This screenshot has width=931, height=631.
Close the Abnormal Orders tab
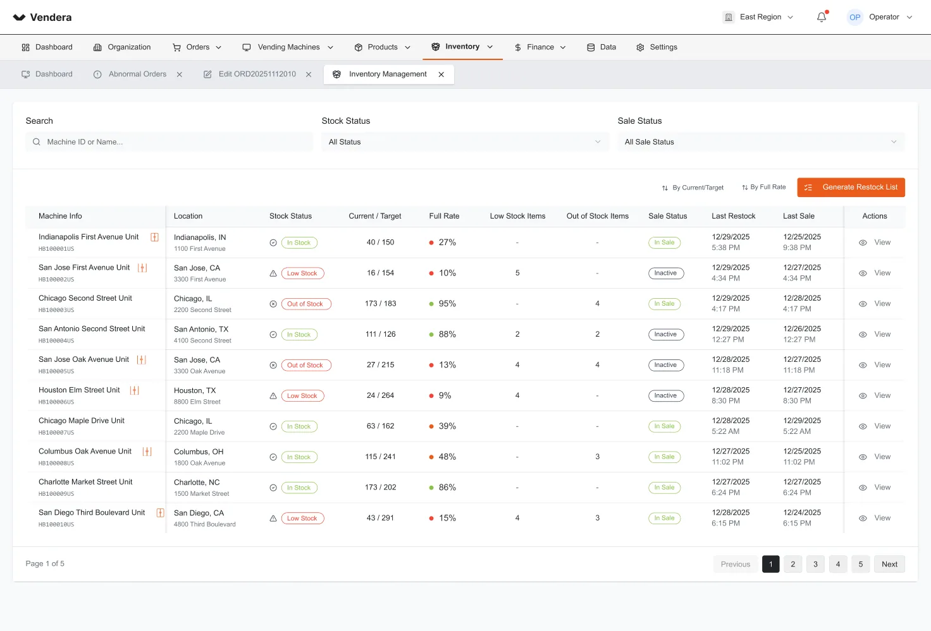[180, 75]
